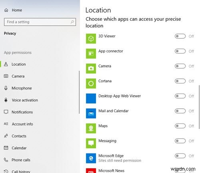Click the Contacts sidebar icon
Image resolution: width=200 pixels, height=173 pixels.
(6, 136)
